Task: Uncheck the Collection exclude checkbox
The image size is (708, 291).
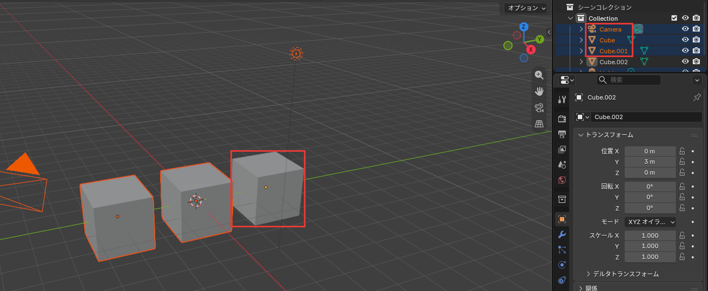Action: point(674,18)
